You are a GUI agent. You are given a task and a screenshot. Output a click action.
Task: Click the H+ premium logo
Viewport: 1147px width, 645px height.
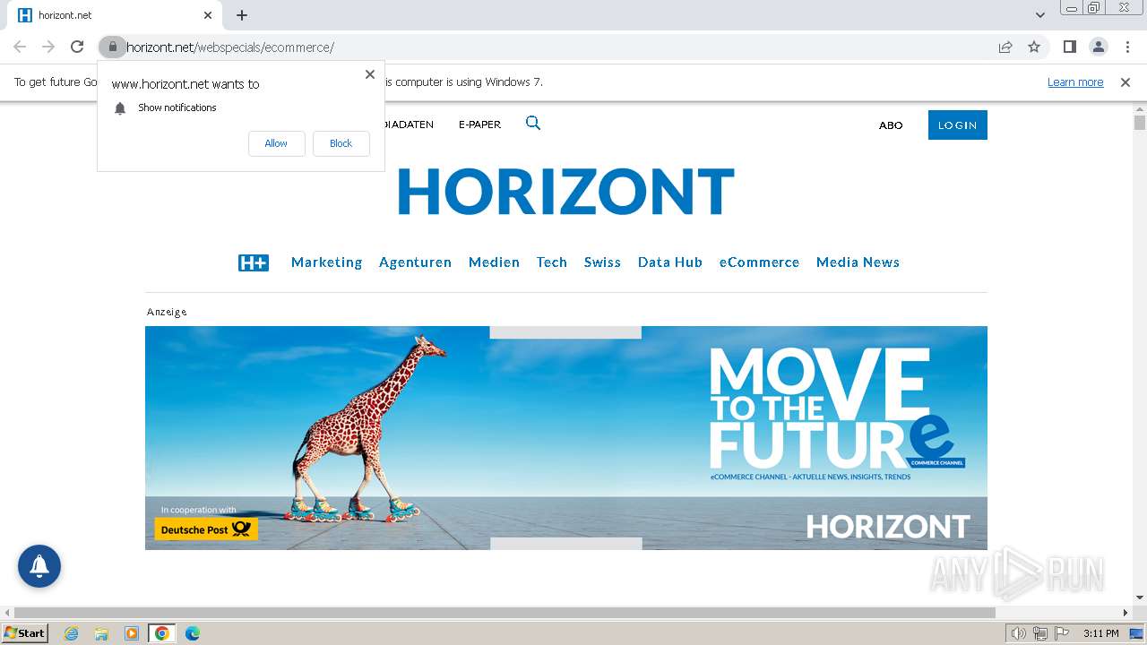pyautogui.click(x=254, y=262)
